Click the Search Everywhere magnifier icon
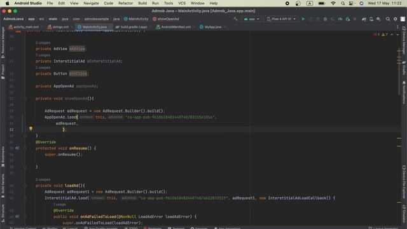Viewport: 407px width, 229px height. (x=388, y=19)
